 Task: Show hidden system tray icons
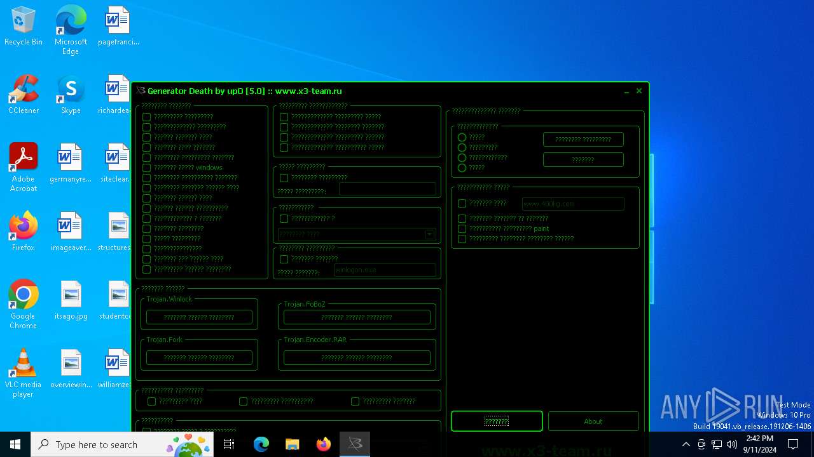pos(686,444)
